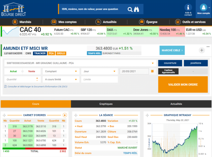Select Vente order side
Screen dimensions: 212x157
[32, 71]
